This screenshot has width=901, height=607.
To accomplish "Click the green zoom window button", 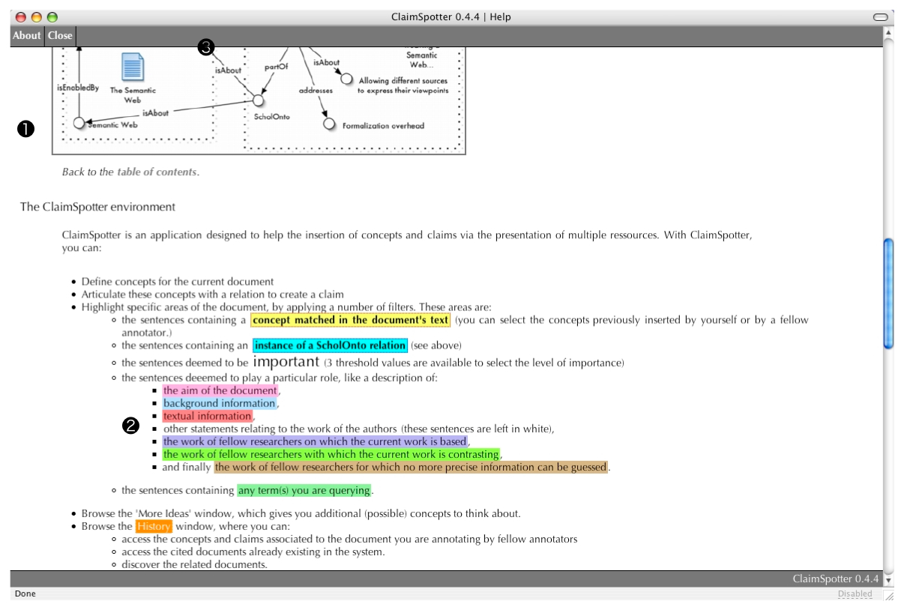I will tap(52, 16).
